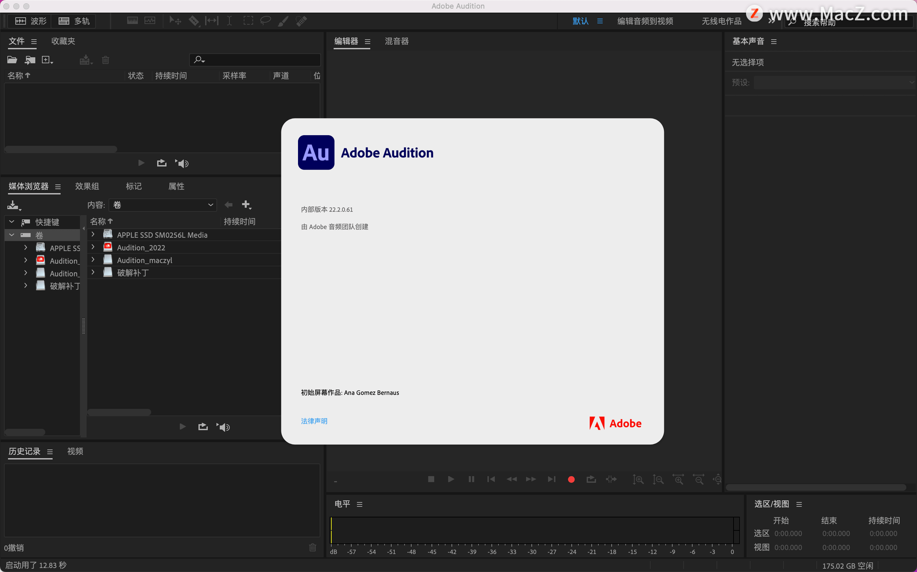Click Essential Sound panel horizontal scrollbar
917x572 pixels.
tap(816, 487)
